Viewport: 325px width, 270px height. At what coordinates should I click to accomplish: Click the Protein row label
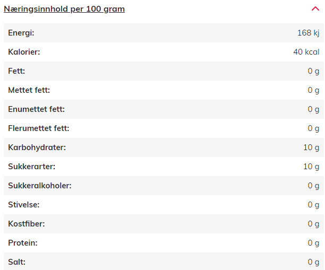click(23, 243)
